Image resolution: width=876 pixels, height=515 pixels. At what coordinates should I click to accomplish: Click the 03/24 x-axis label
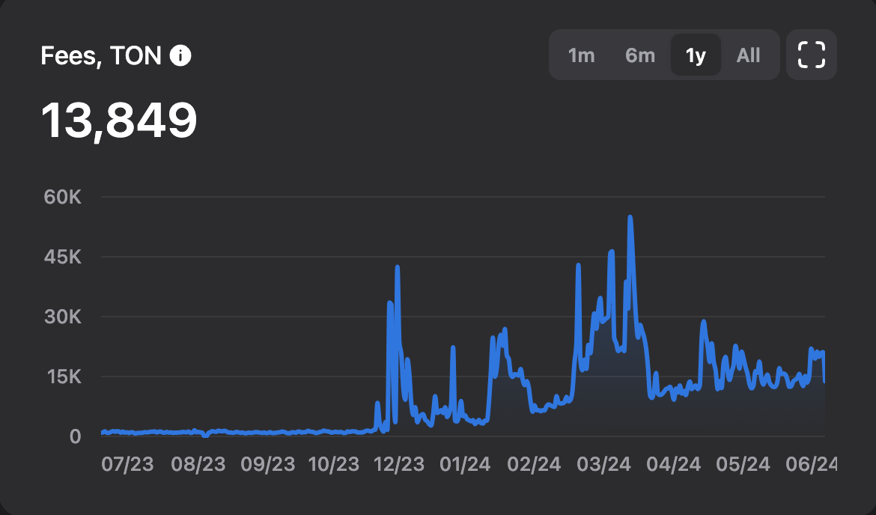tap(604, 464)
